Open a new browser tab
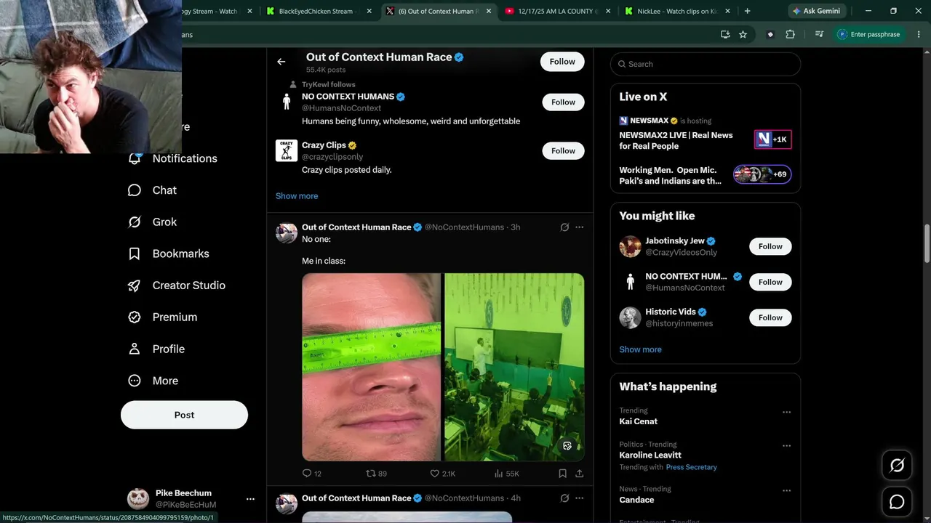Image resolution: width=931 pixels, height=523 pixels. pos(747,11)
